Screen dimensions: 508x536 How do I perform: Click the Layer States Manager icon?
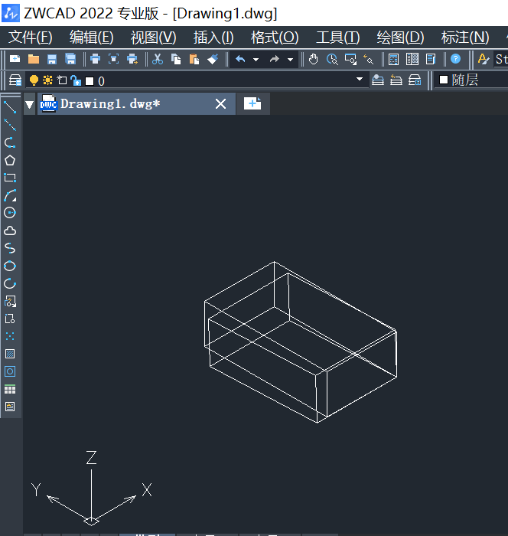415,80
